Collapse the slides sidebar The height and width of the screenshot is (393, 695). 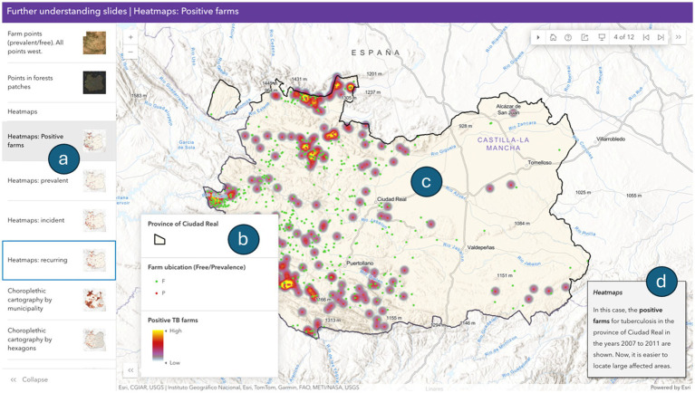coord(30,379)
